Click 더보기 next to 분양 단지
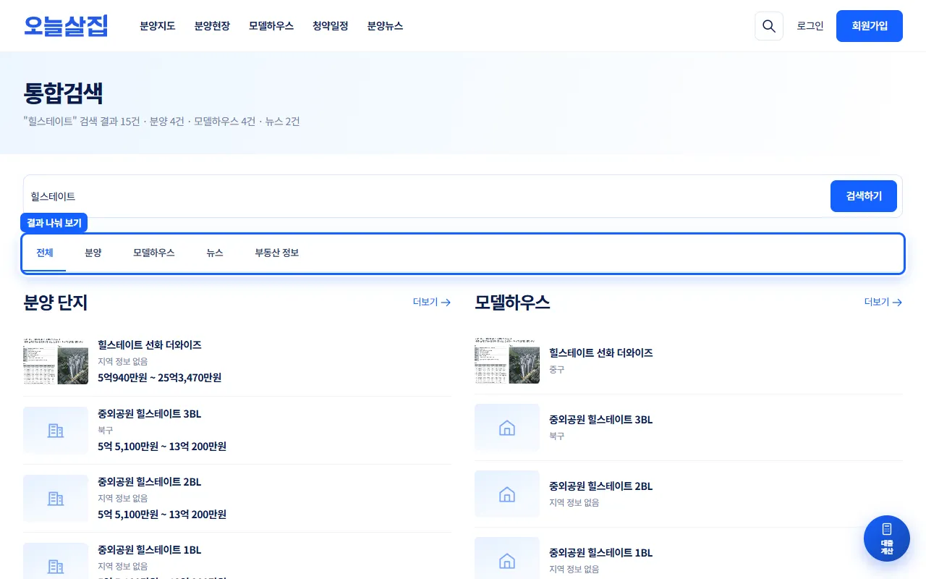 [432, 302]
